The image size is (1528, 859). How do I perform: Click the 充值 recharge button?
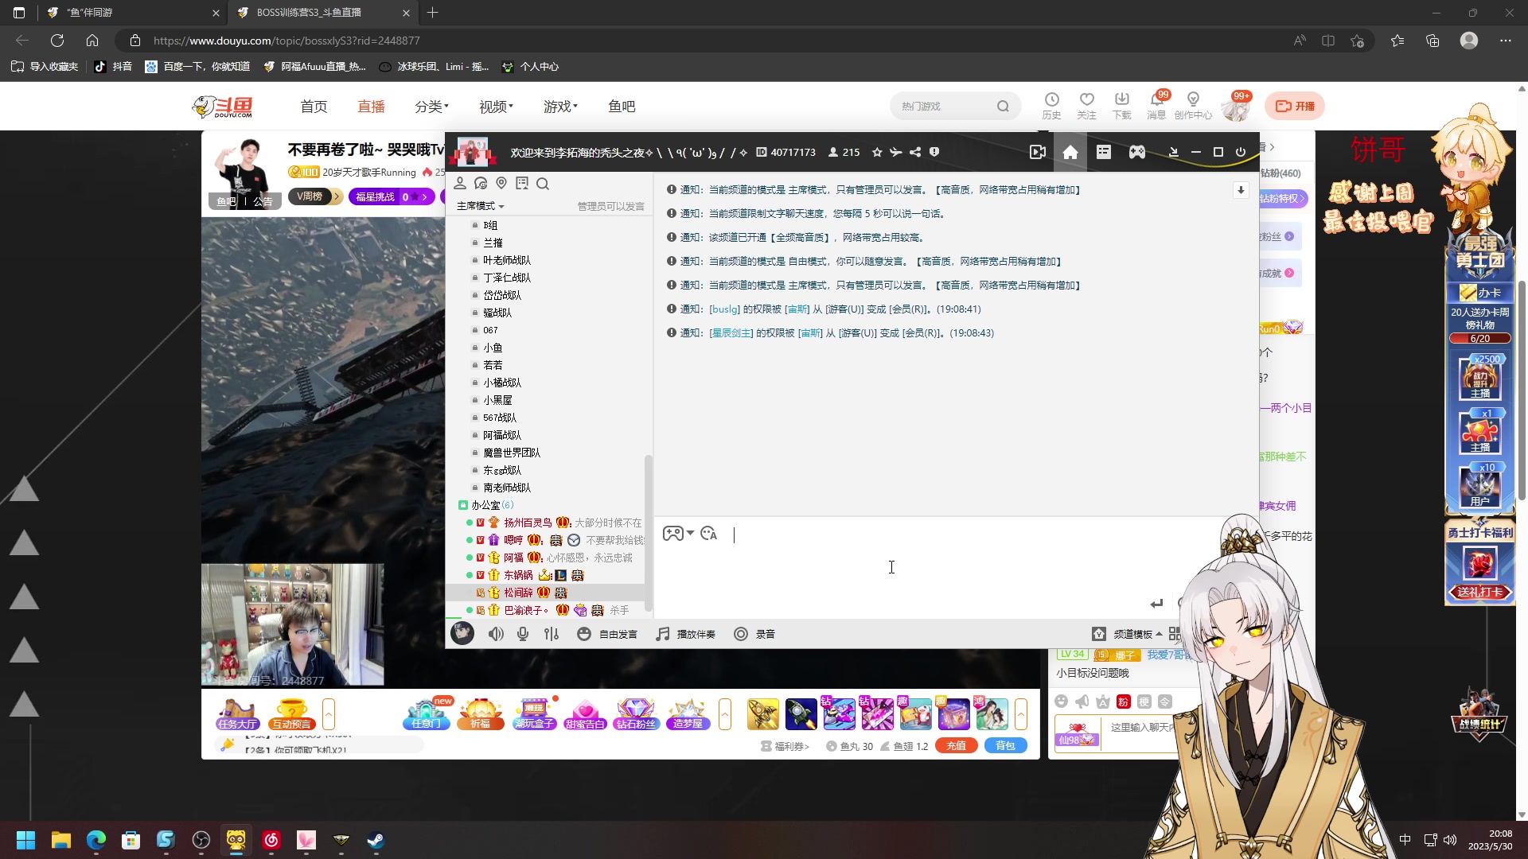coord(957,746)
